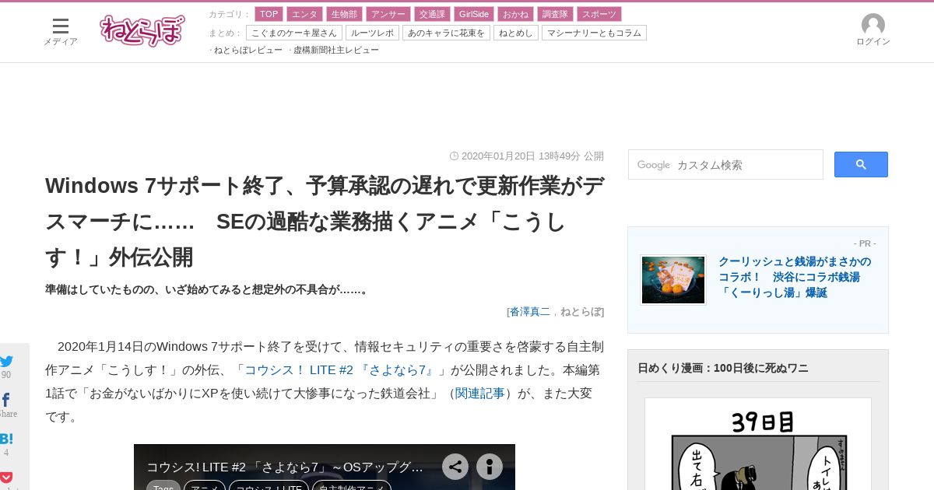This screenshot has height=490, width=934.
Task: Open the 生物部 category
Action: point(344,14)
